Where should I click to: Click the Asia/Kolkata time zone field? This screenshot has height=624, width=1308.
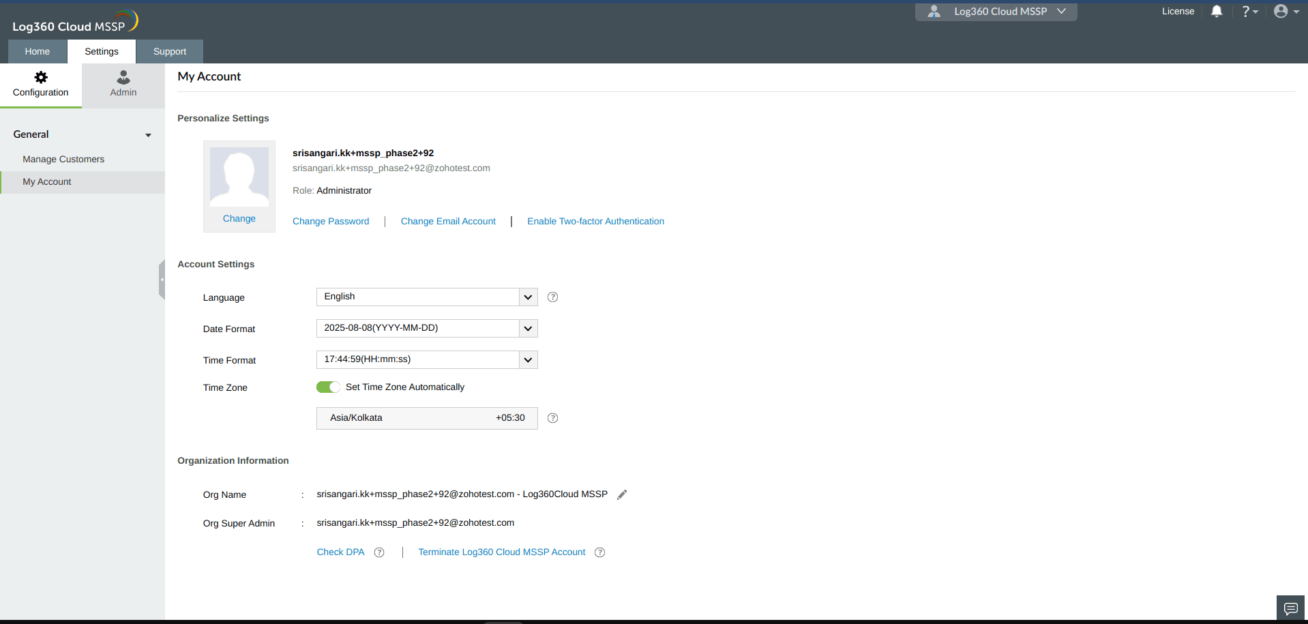(427, 419)
